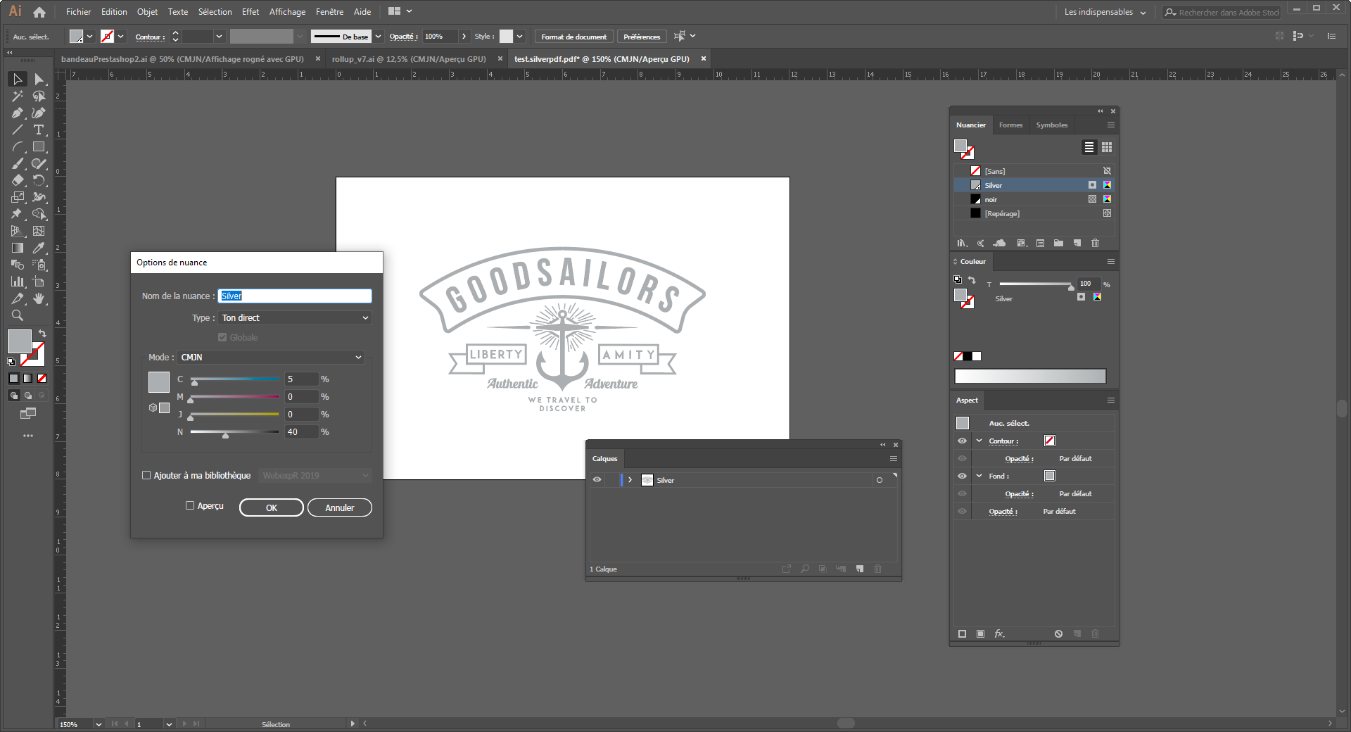
Task: Expand the Silver layer in Calques
Action: [630, 480]
